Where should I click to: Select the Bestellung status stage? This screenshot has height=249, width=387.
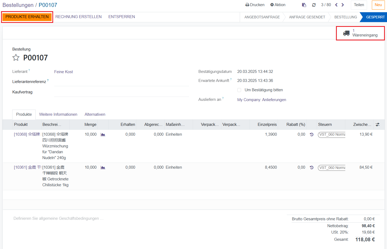coord(345,17)
